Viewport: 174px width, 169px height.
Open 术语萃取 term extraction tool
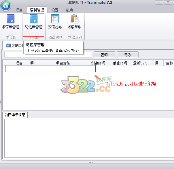[74, 22]
